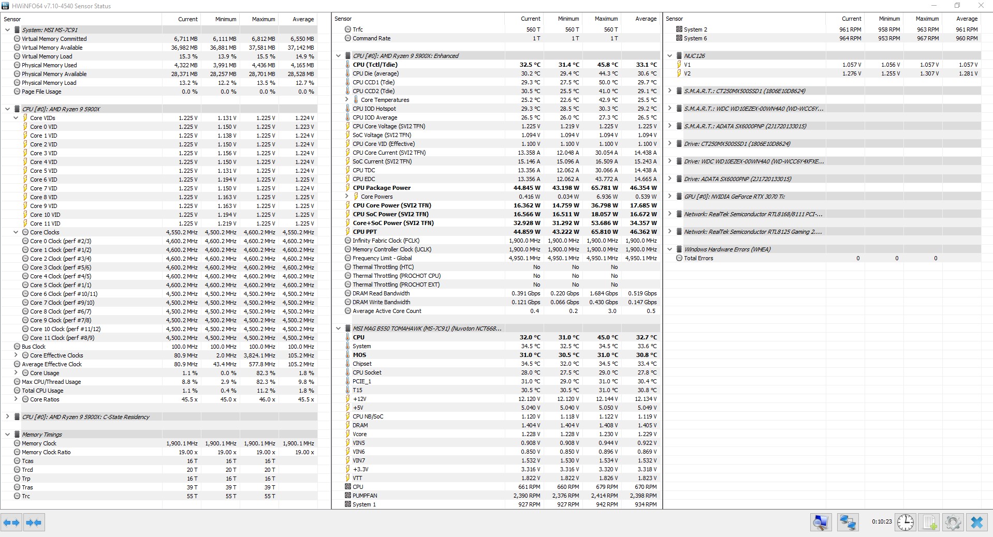
Task: Expand the Network: RealTek RTL8125 Gaming group
Action: point(669,232)
